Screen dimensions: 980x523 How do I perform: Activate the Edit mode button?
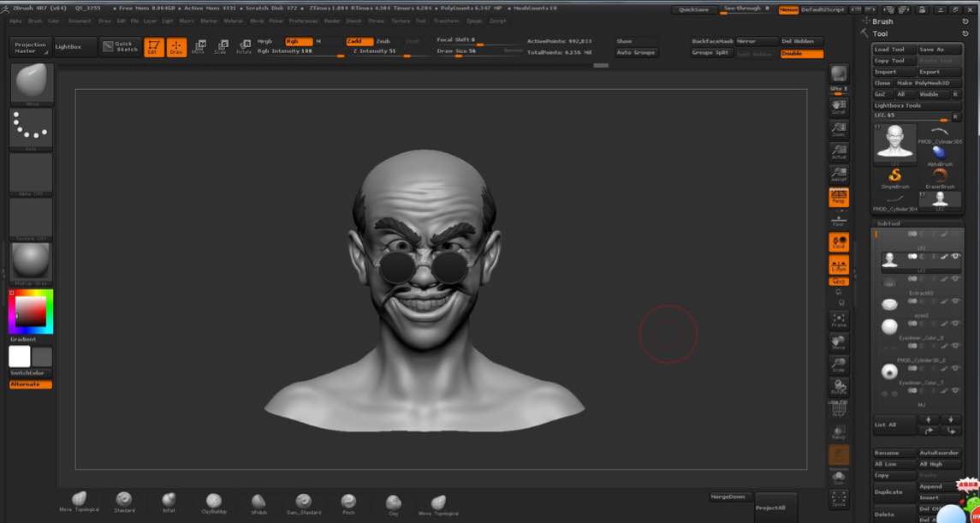tap(153, 47)
